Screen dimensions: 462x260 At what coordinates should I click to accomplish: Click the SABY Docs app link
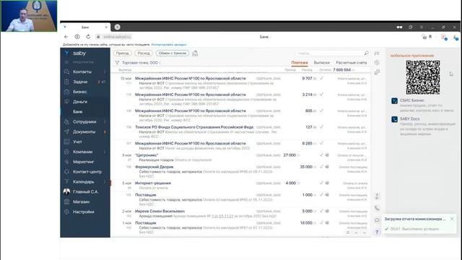pos(409,118)
